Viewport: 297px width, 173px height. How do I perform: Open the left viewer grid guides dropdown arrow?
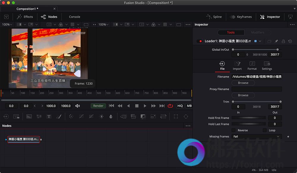pyautogui.click(x=78, y=24)
